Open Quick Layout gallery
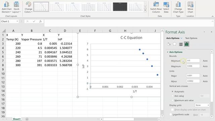Image resolution: width=215 pixels, height=121 pixels. pyautogui.click(x=16, y=7)
